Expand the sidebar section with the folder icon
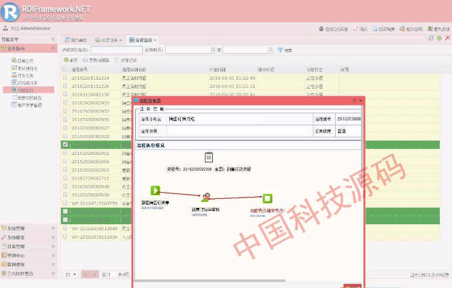452x288 pixels. [x=53, y=264]
